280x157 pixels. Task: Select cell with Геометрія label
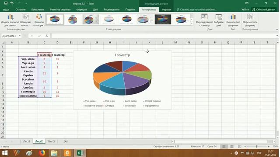click(x=28, y=92)
